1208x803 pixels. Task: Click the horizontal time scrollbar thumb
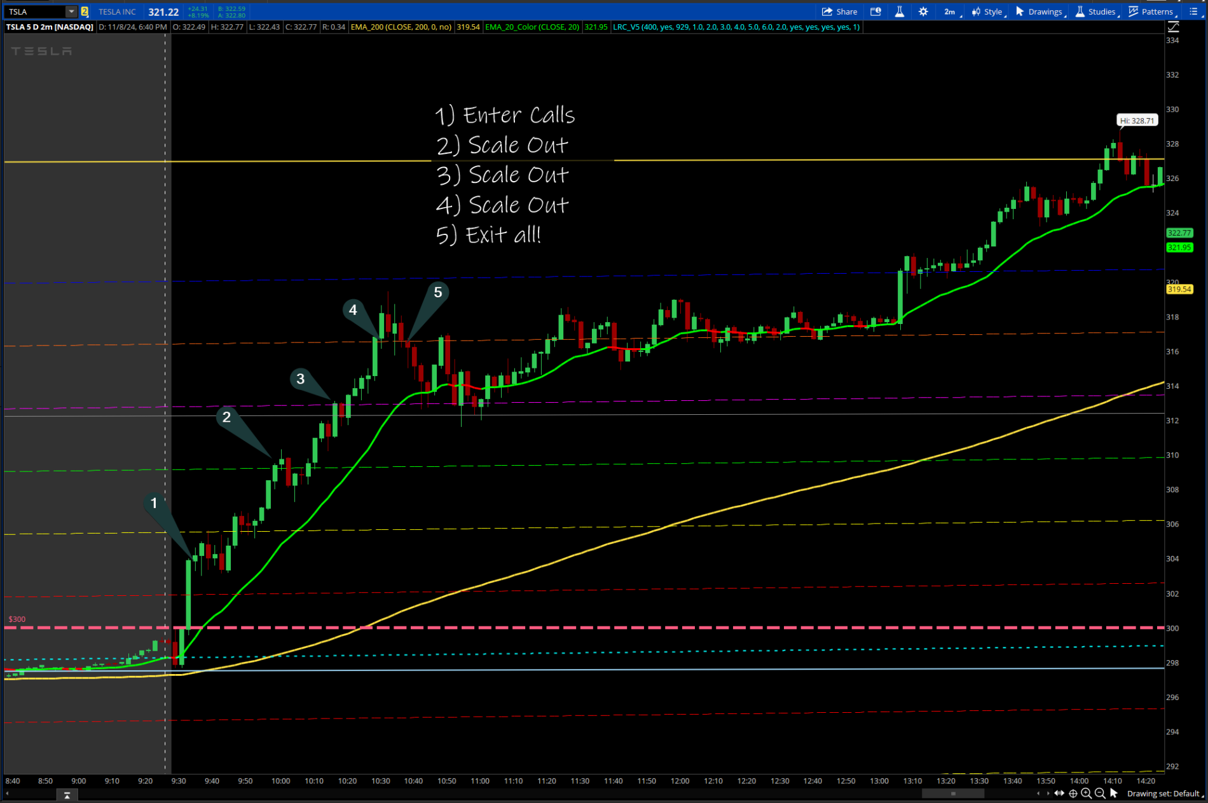pyautogui.click(x=952, y=793)
